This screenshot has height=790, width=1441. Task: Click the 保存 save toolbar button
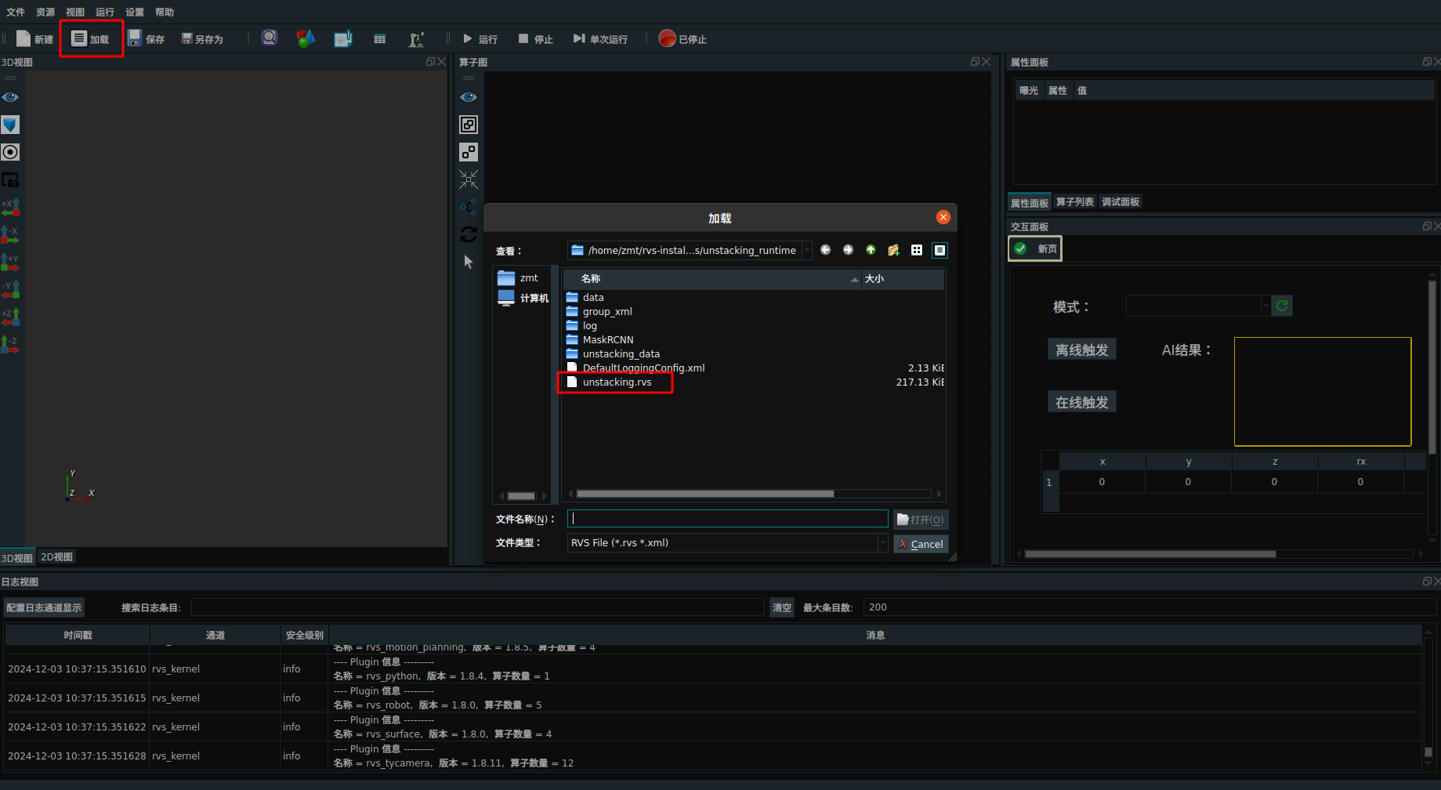(x=146, y=39)
